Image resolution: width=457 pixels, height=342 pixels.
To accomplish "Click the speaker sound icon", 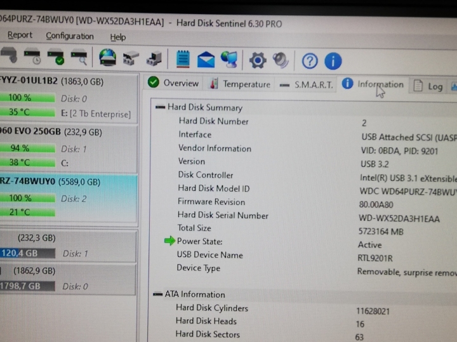I will (x=281, y=60).
